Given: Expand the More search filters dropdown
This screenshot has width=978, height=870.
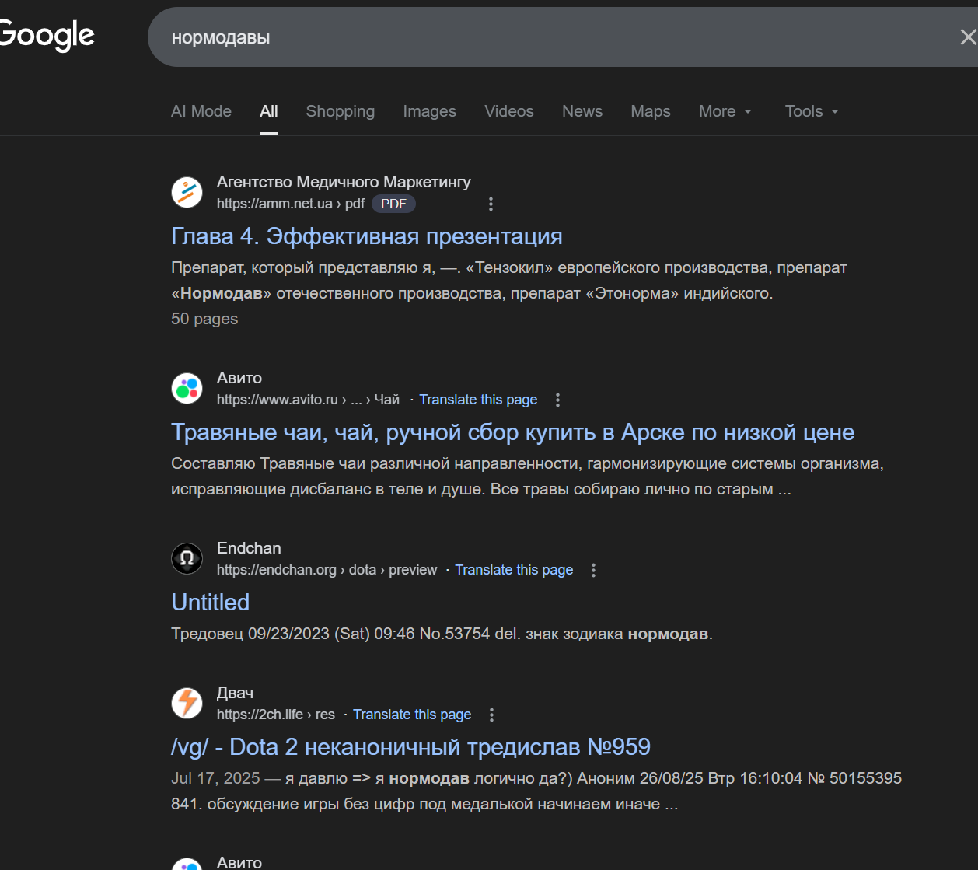Looking at the screenshot, I should pos(725,111).
